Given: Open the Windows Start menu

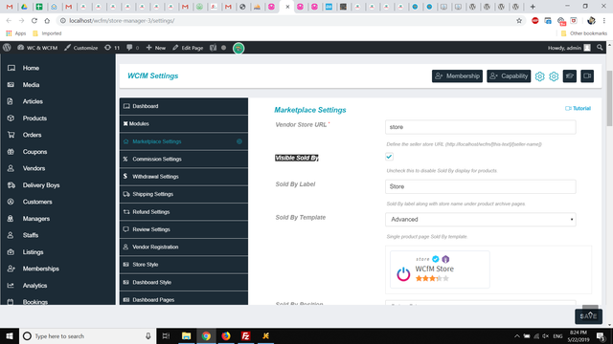Looking at the screenshot, I should coord(9,335).
